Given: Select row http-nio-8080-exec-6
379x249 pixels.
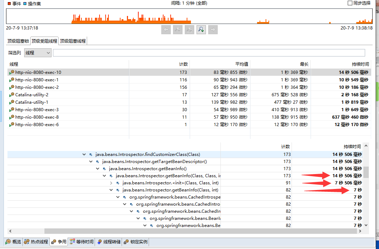Looking at the screenshot, I should click(x=189, y=125).
